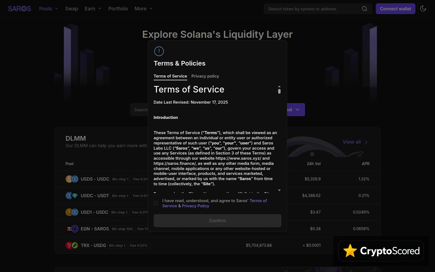Click $5,329.9 volume value

(312, 179)
